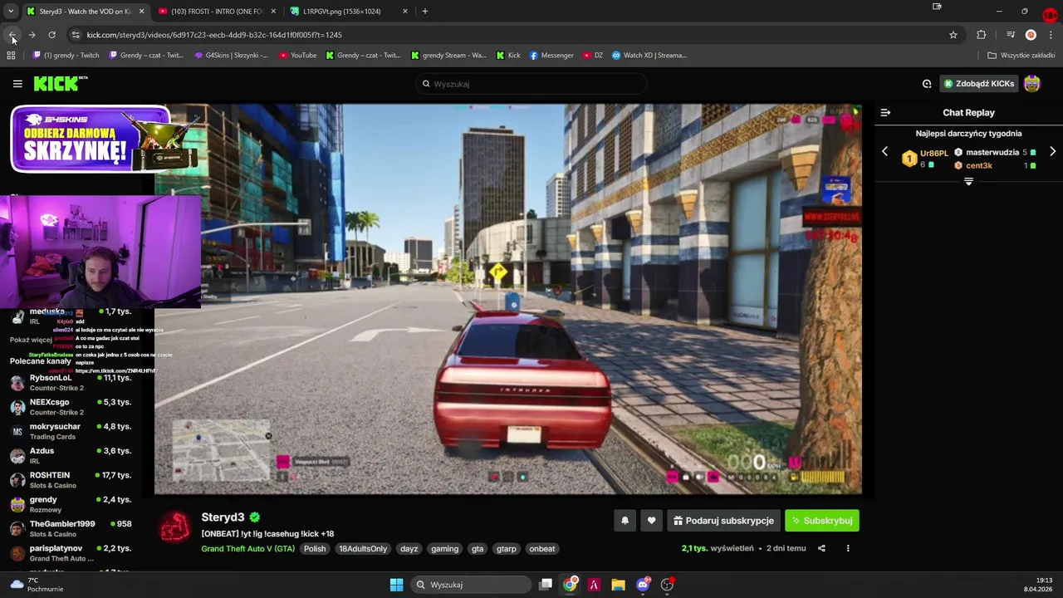Open the Steryd3 channel name link

point(223,517)
